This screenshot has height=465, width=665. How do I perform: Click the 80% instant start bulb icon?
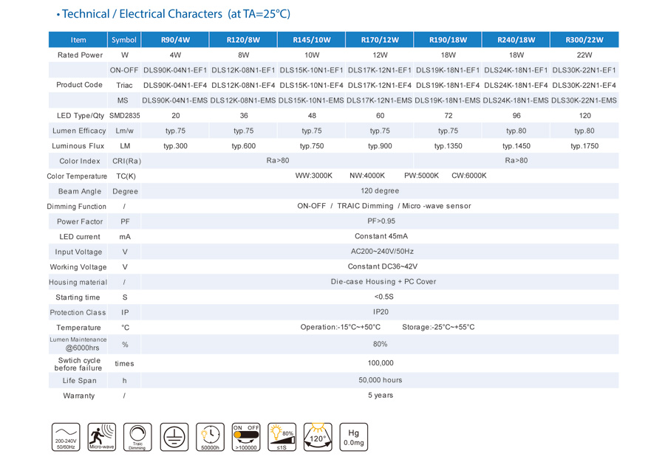click(282, 436)
